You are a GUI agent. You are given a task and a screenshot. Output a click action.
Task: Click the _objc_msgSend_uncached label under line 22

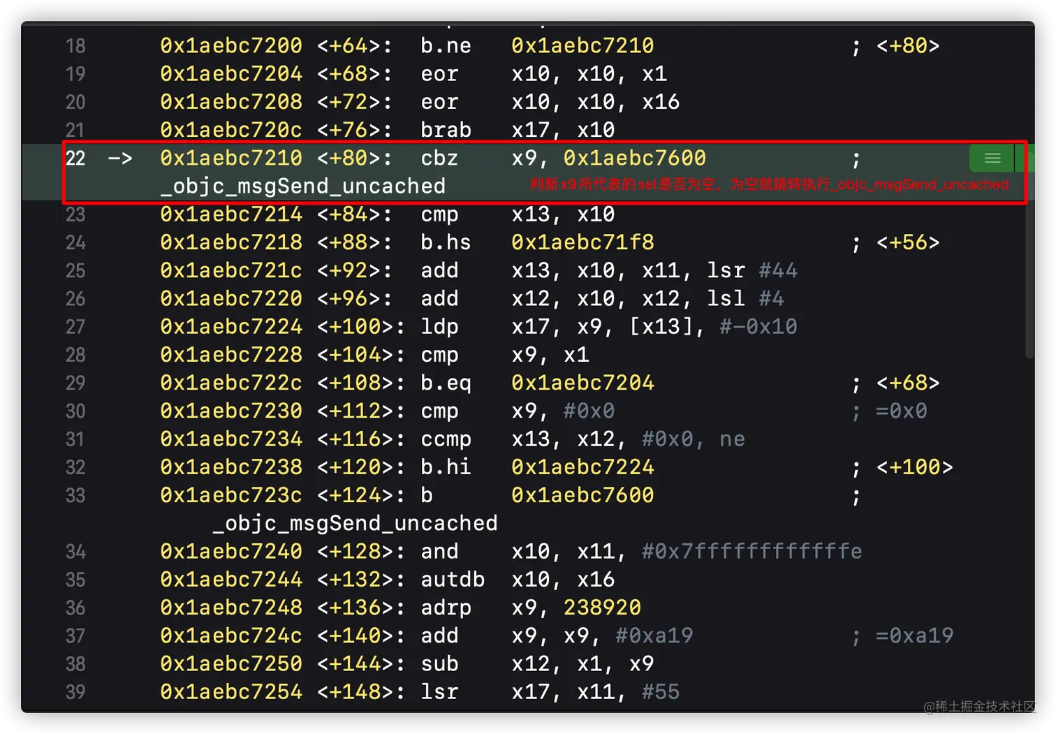302,186
